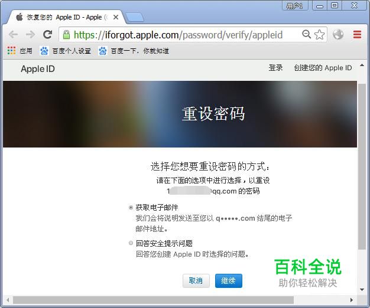This screenshot has width=370, height=308.
Task: Open the 百度一下，你就知道 bookmark
Action: (134, 51)
